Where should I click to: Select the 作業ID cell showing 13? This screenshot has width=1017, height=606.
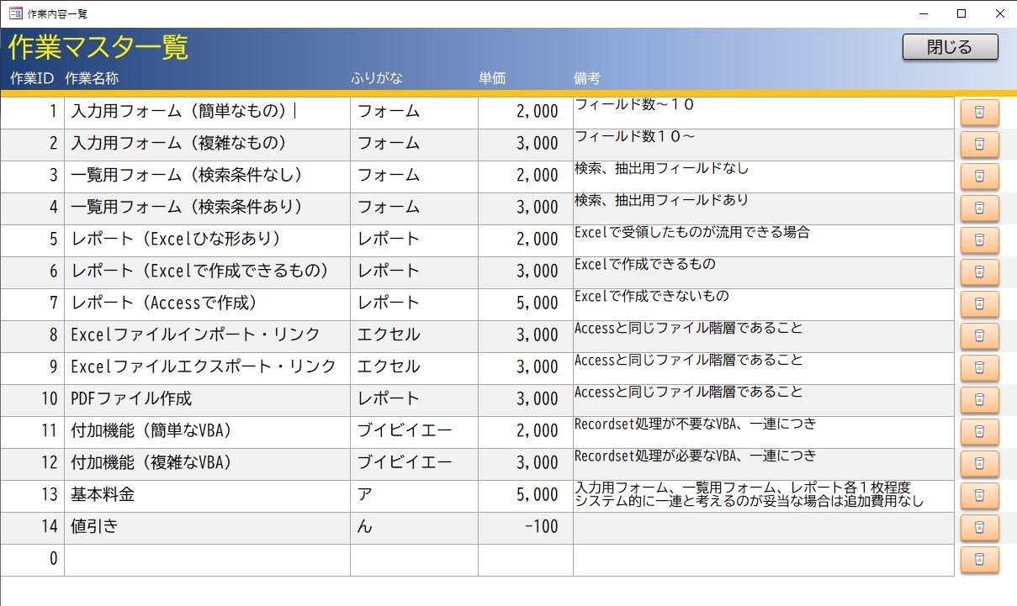tap(32, 496)
